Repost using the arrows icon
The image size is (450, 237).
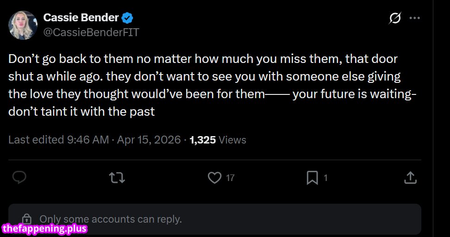(x=117, y=177)
